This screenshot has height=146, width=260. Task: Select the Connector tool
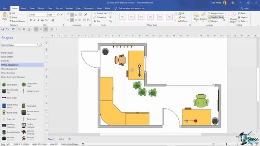click(x=100, y=17)
